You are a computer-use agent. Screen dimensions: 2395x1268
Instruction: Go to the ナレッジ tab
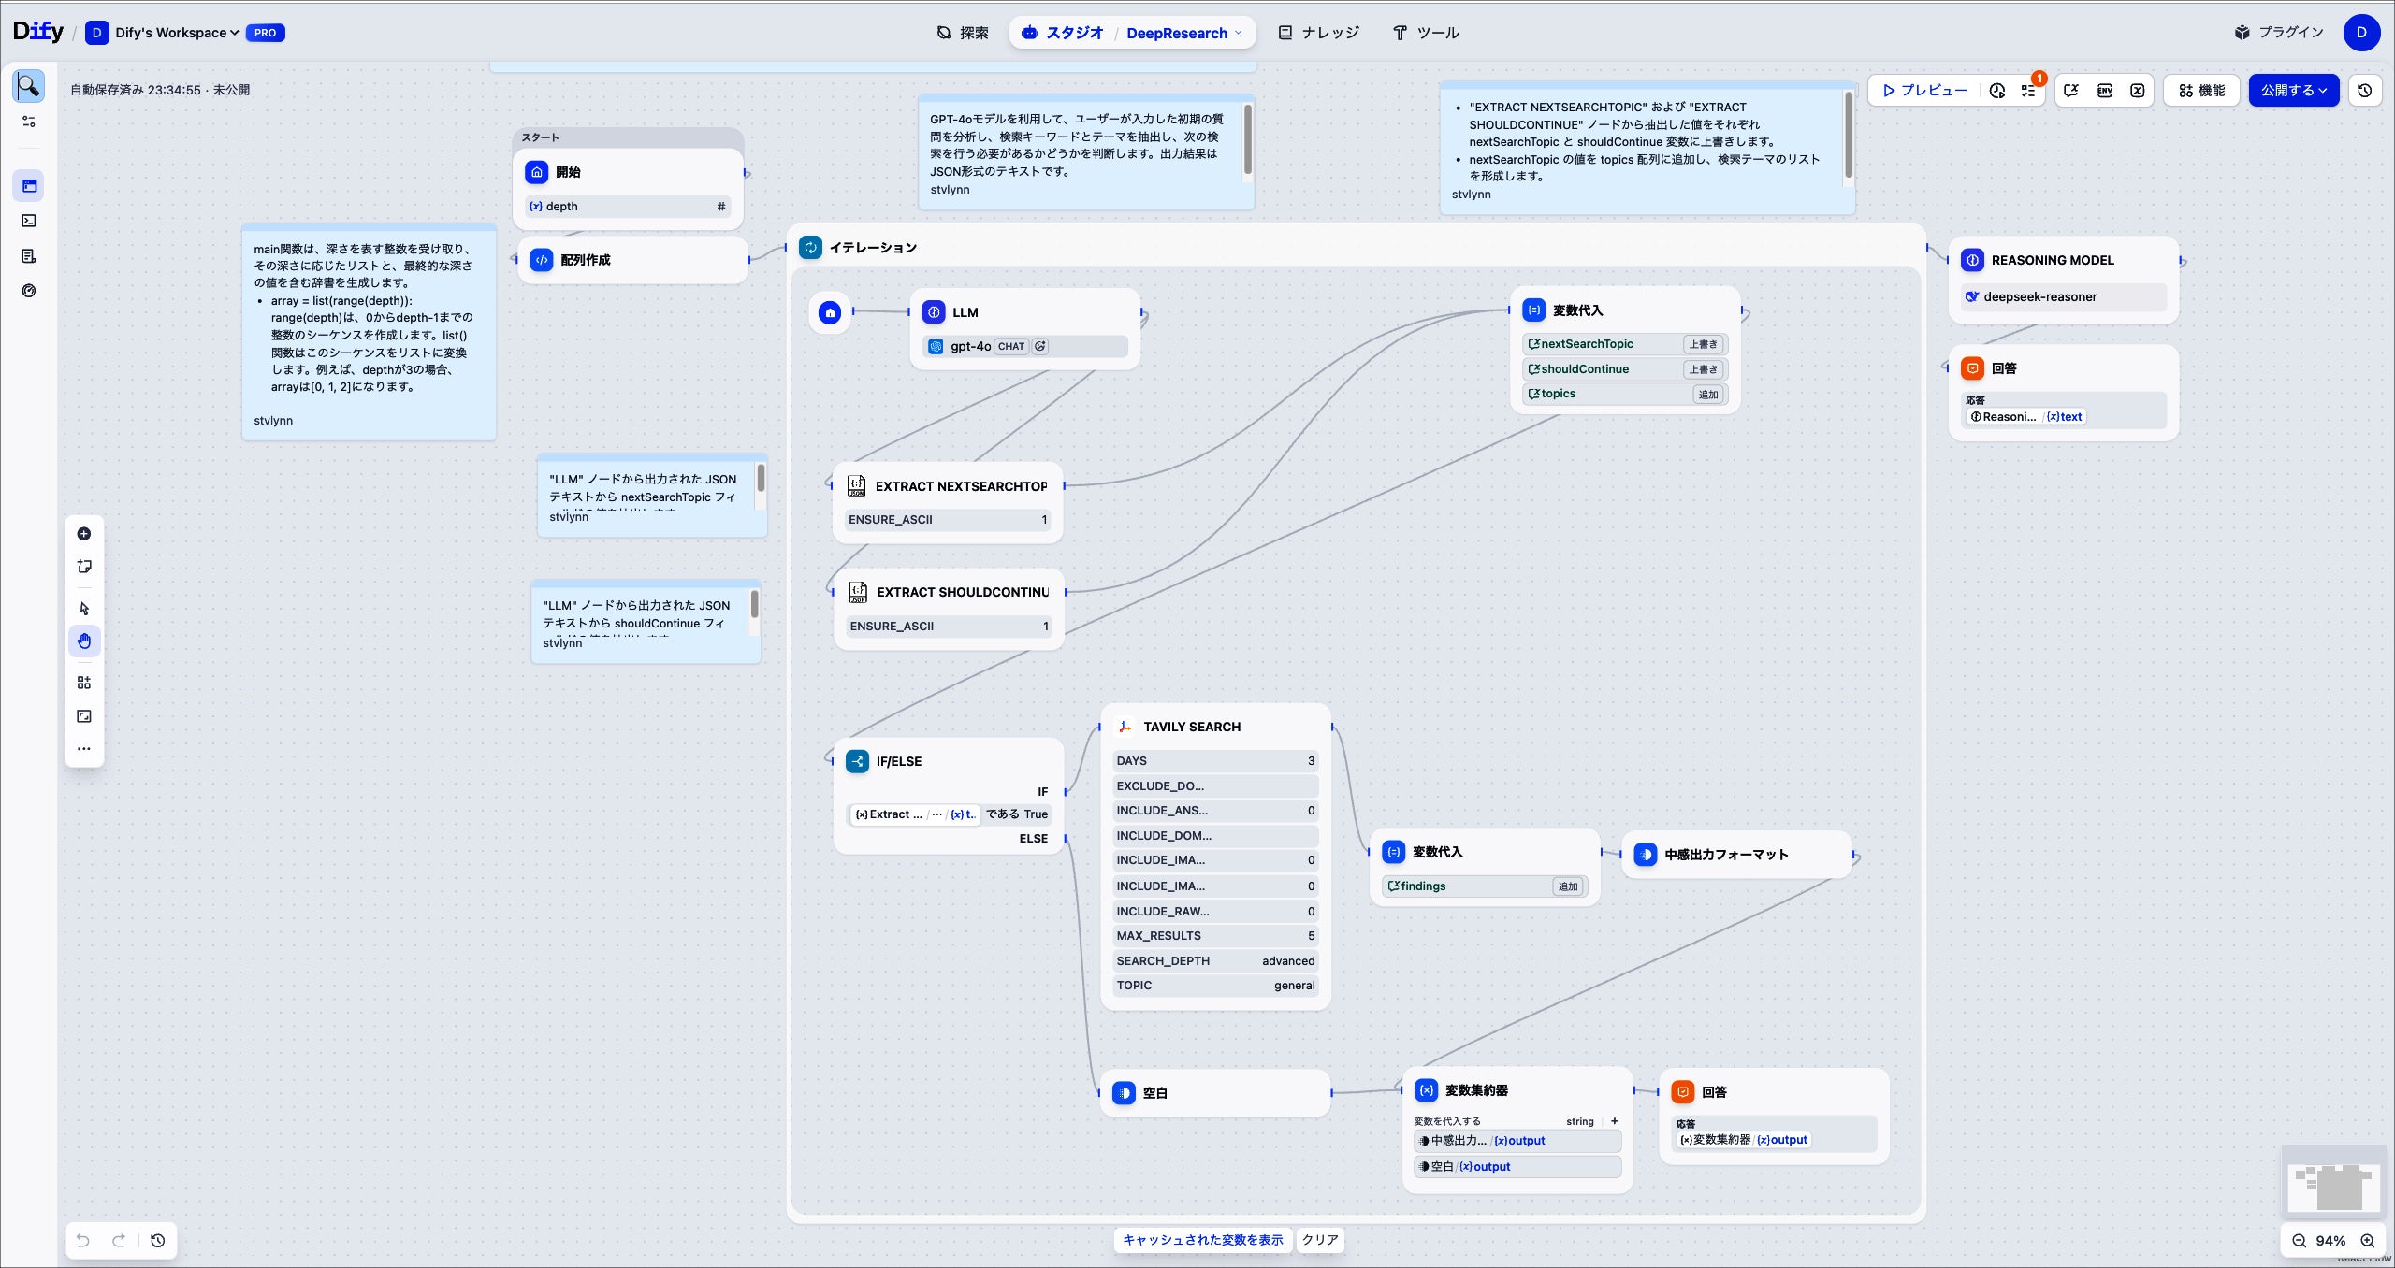(1319, 33)
